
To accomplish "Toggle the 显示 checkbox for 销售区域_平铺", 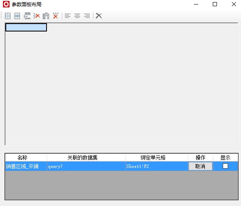I will (x=225, y=166).
